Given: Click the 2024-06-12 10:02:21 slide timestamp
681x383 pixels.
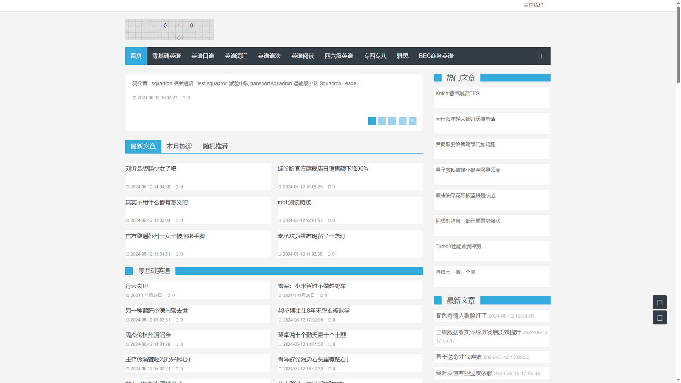Looking at the screenshot, I should (157, 98).
